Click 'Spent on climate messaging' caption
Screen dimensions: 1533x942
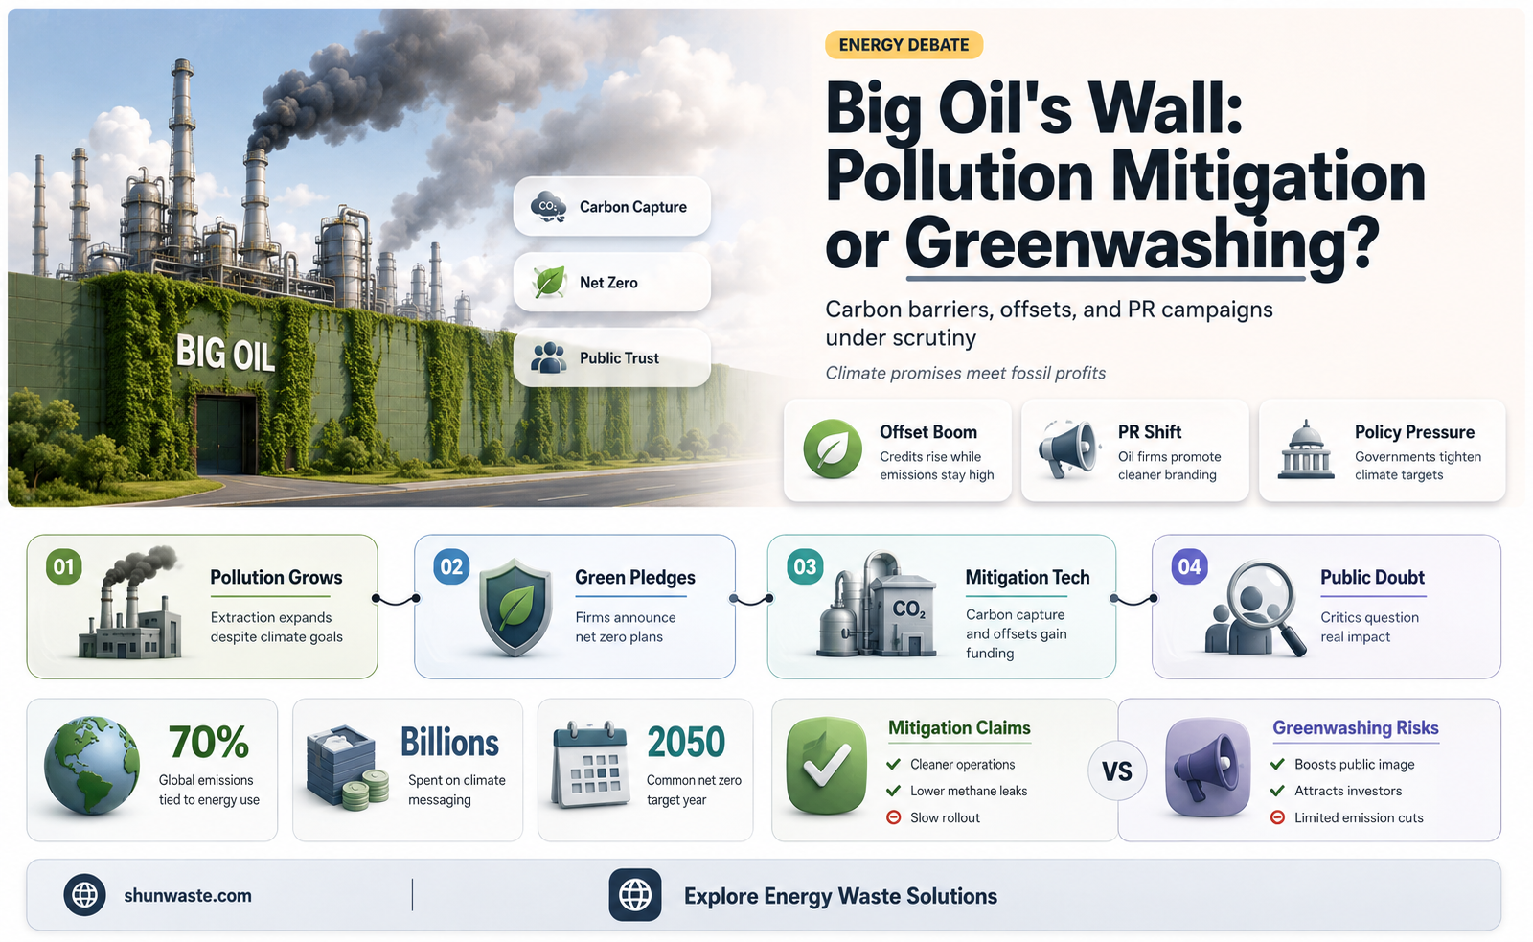[457, 790]
